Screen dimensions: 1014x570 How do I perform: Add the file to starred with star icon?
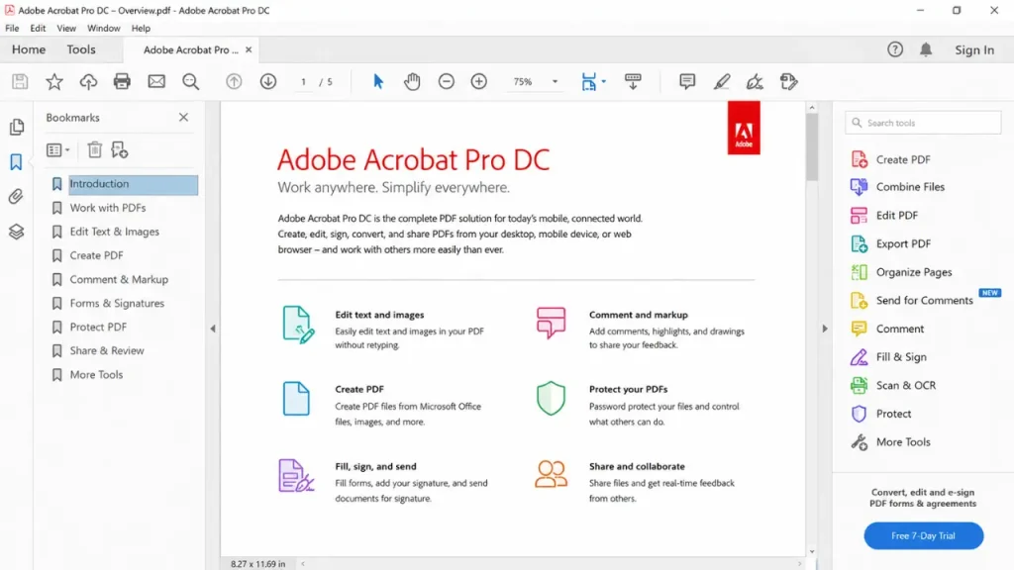tap(54, 81)
